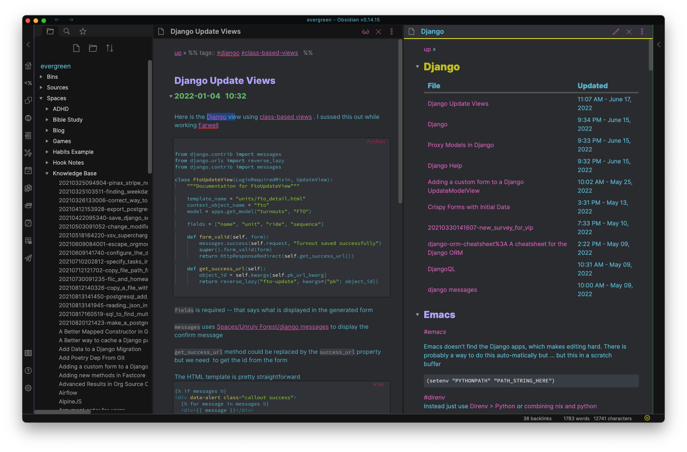Screen dimensions: 687x452
Task: Follow the 'up' link in middle pane
Action: point(178,53)
